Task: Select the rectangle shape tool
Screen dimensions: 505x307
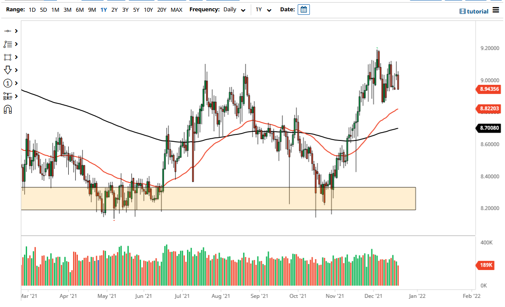Action: coord(7,57)
